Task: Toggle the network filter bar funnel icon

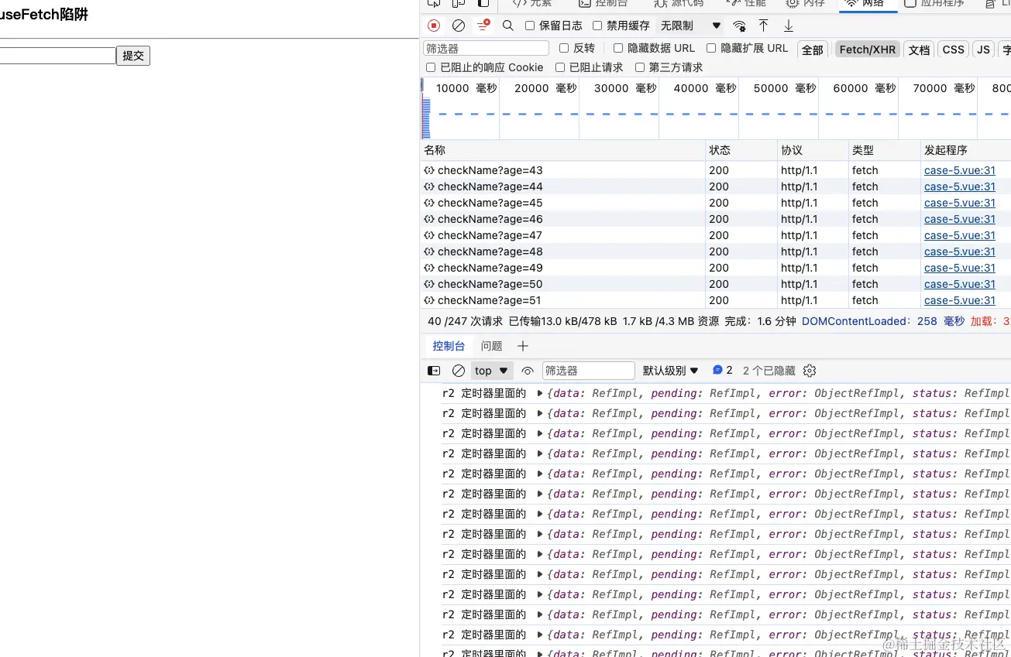Action: tap(483, 26)
